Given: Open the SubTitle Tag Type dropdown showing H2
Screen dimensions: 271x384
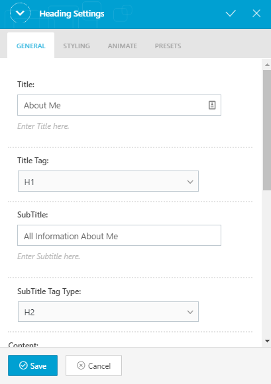Looking at the screenshot, I should pyautogui.click(x=108, y=312).
